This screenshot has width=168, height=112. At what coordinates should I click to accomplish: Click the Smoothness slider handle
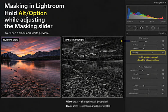[148, 94]
